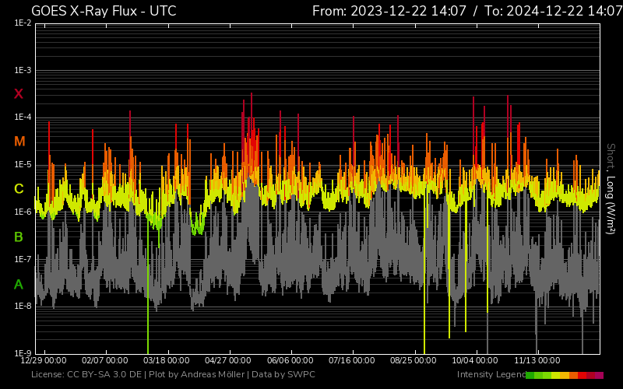Screen dimensions: 623x389
Task: Click the 04/27 00:00 x-axis tick label
Action: pos(228,361)
